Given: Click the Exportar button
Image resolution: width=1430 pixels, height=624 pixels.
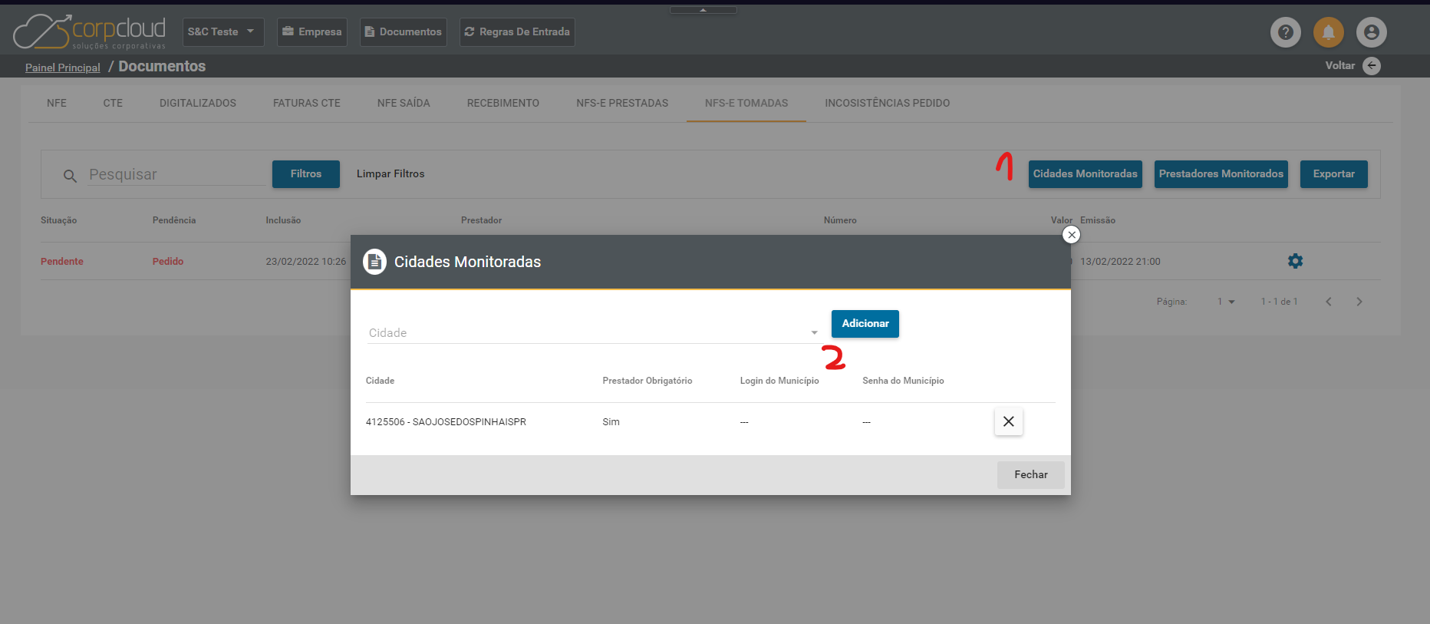Looking at the screenshot, I should click(1334, 174).
